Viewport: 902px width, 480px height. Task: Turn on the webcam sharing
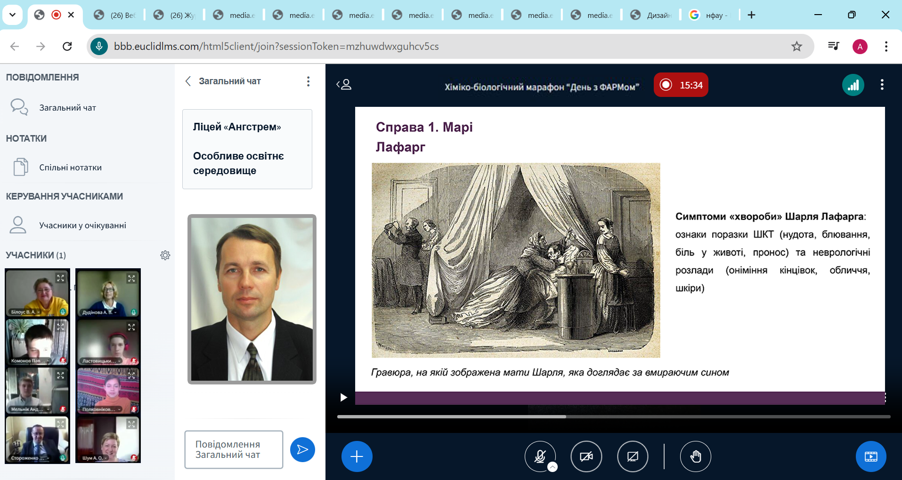pos(586,456)
